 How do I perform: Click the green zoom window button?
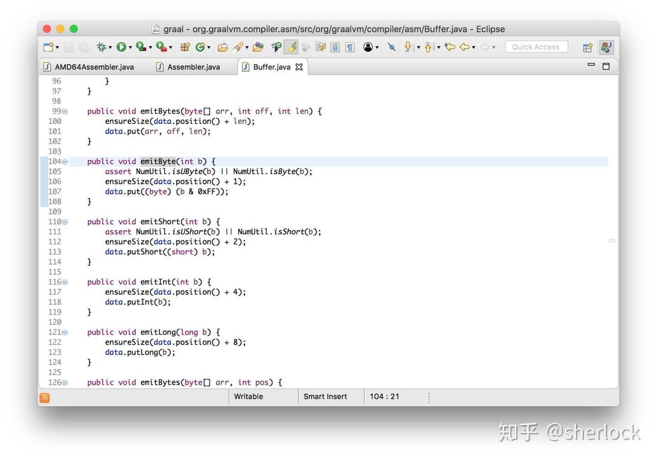point(74,29)
